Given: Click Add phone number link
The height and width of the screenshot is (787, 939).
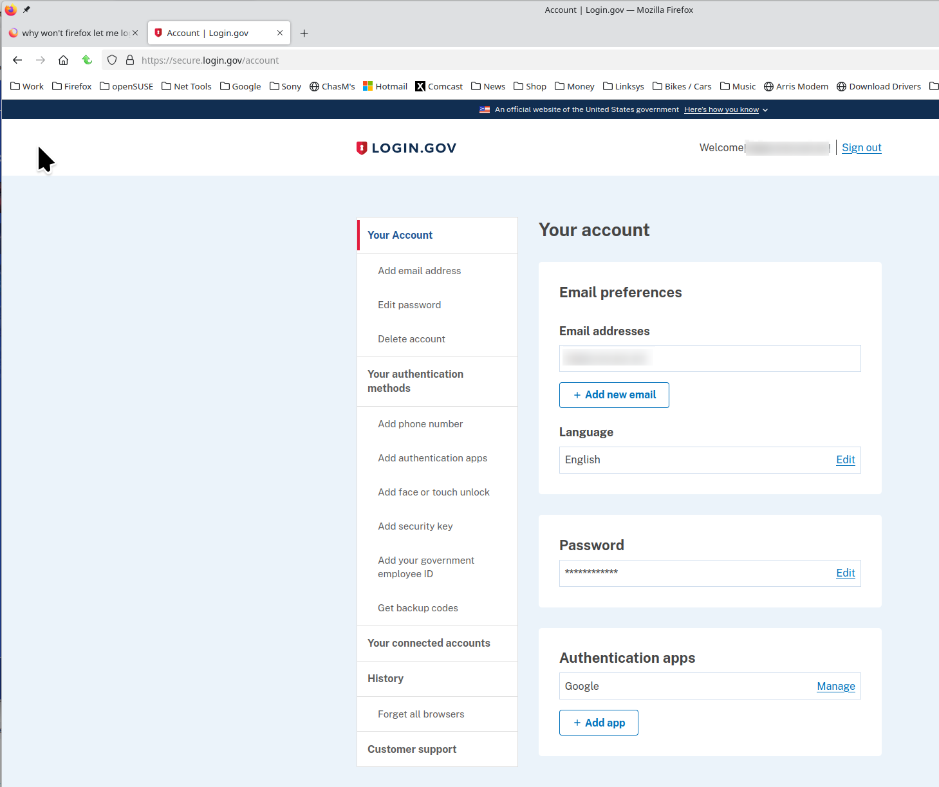Looking at the screenshot, I should 420,424.
